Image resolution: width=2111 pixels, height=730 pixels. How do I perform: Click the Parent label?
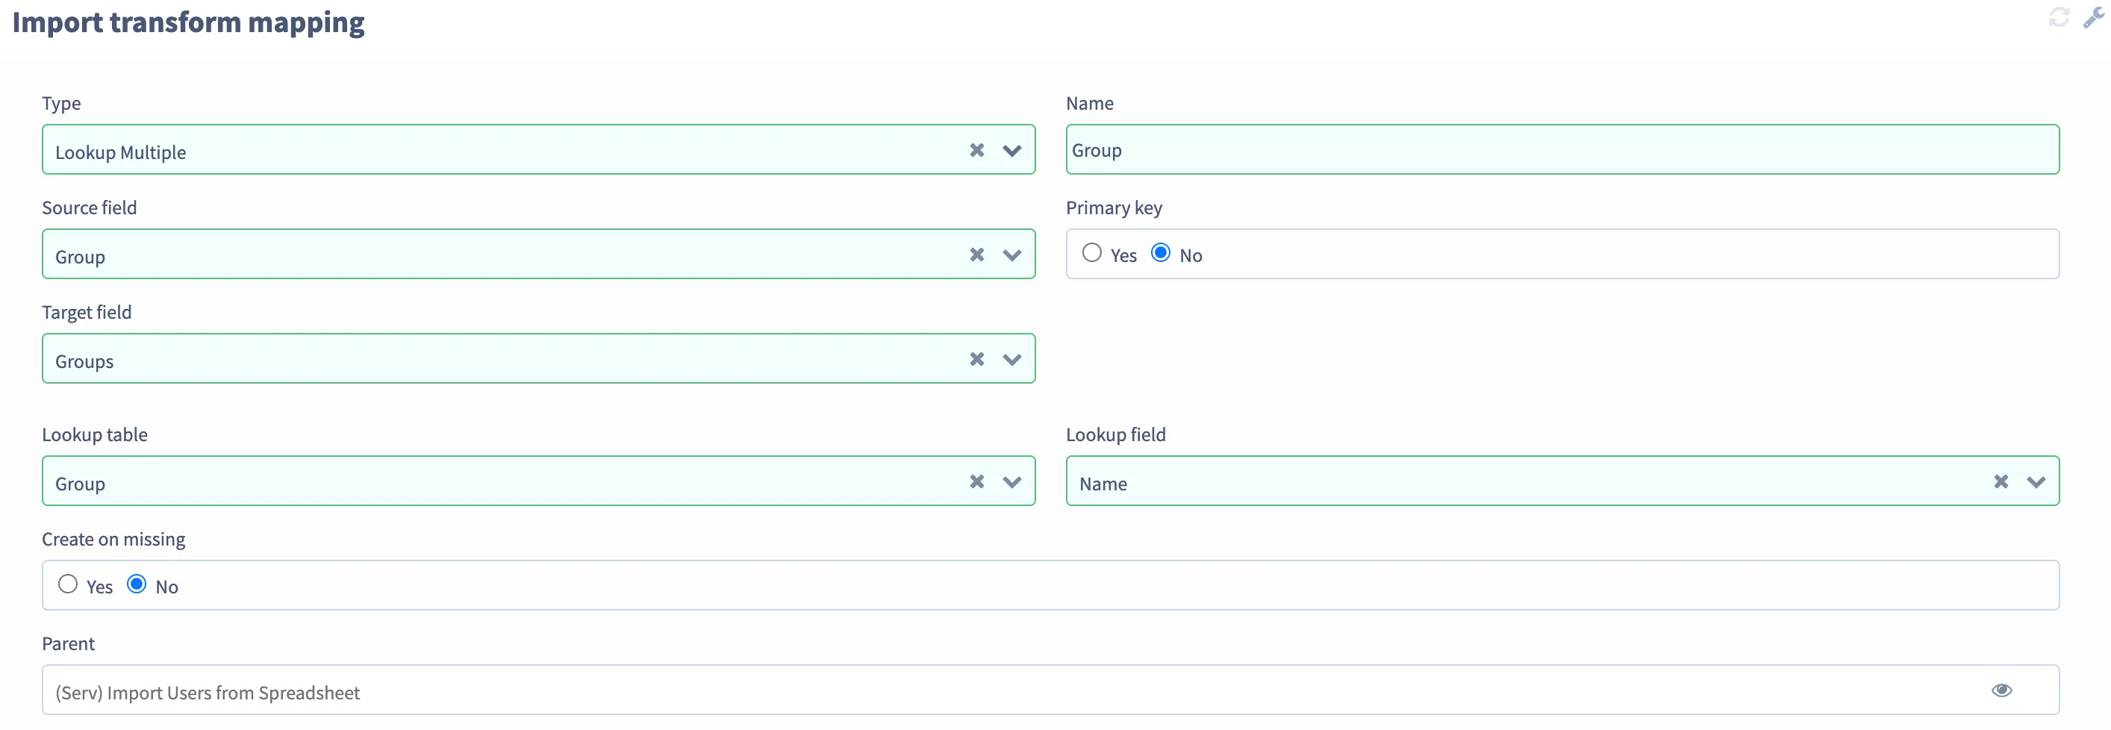coord(68,644)
